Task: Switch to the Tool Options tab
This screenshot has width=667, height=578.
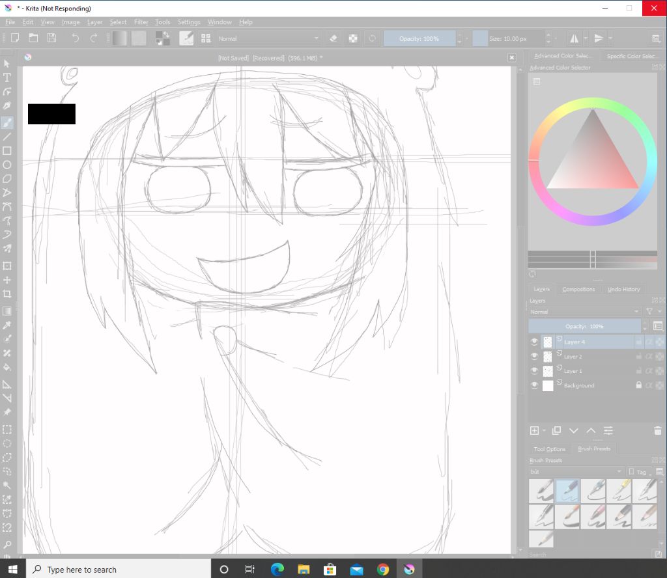Action: pyautogui.click(x=550, y=449)
